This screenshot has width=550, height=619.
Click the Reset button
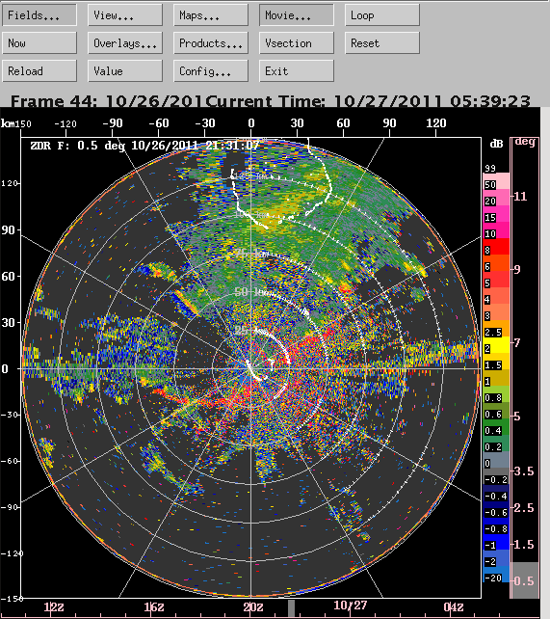click(x=382, y=43)
